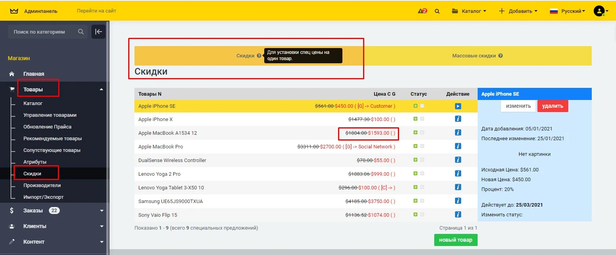Expand the Контент section arrow
The height and width of the screenshot is (255, 616).
tap(102, 242)
